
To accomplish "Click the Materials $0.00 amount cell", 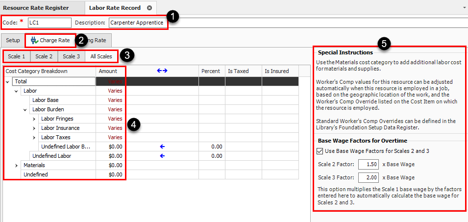I will pyautogui.click(x=111, y=165).
